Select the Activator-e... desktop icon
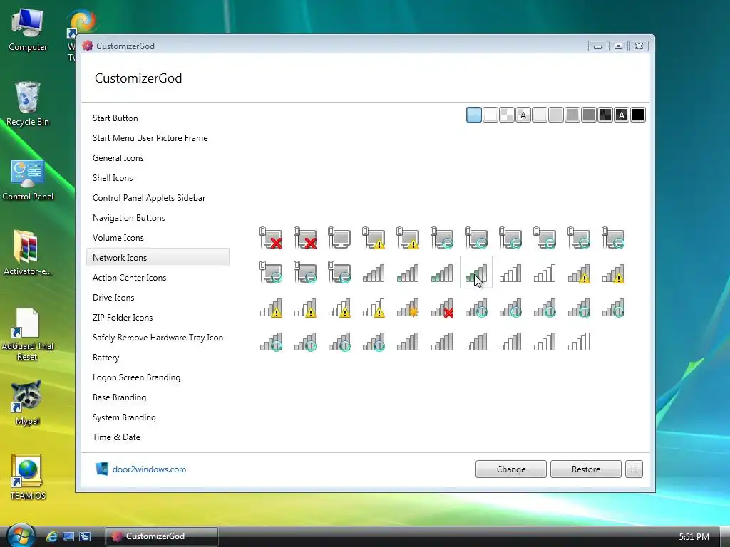This screenshot has width=730, height=547. 28,253
